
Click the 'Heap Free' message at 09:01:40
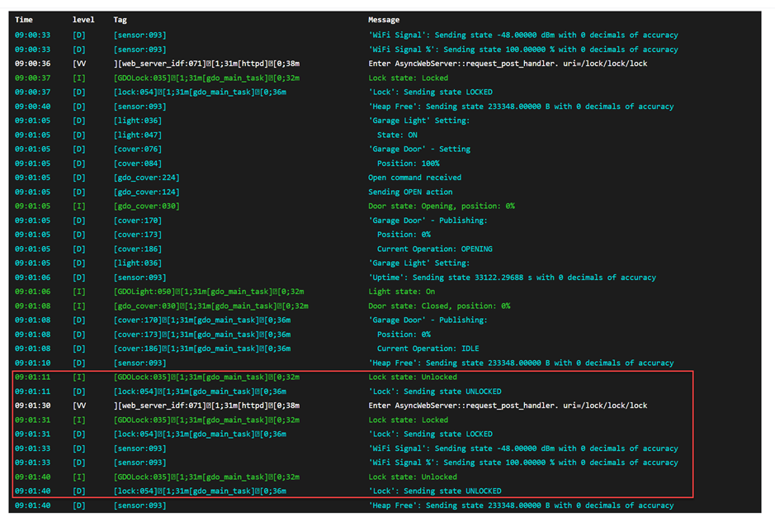click(521, 506)
